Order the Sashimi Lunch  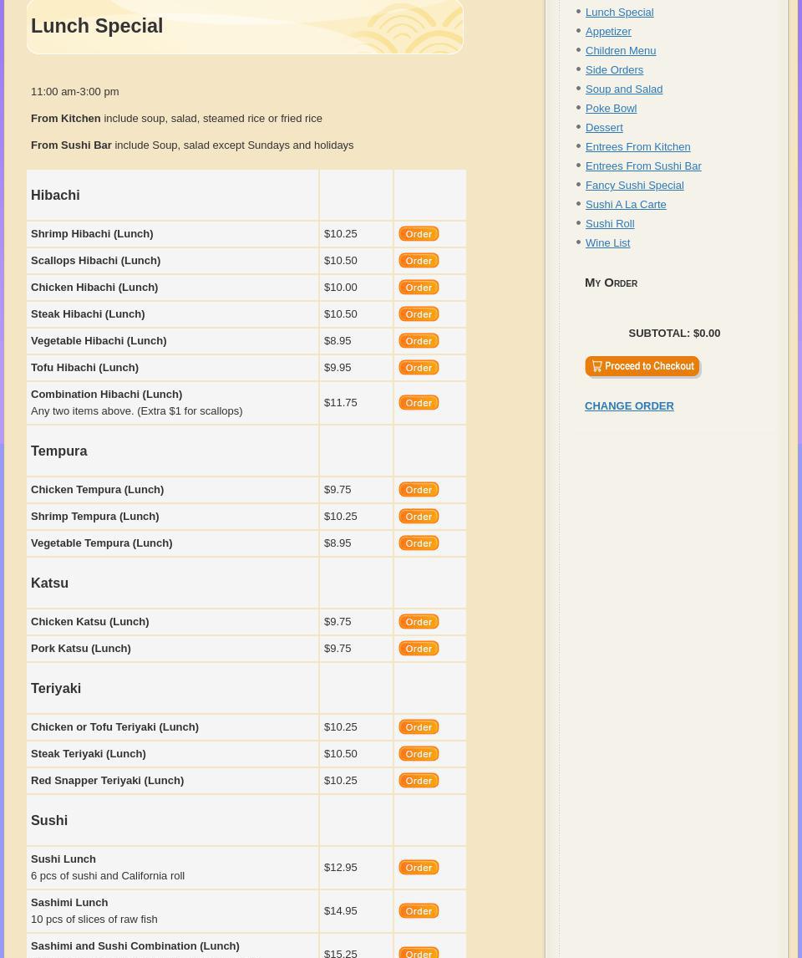(419, 911)
